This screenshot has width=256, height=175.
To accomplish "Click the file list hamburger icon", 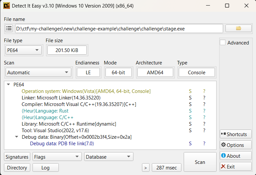I will click(9, 28).
